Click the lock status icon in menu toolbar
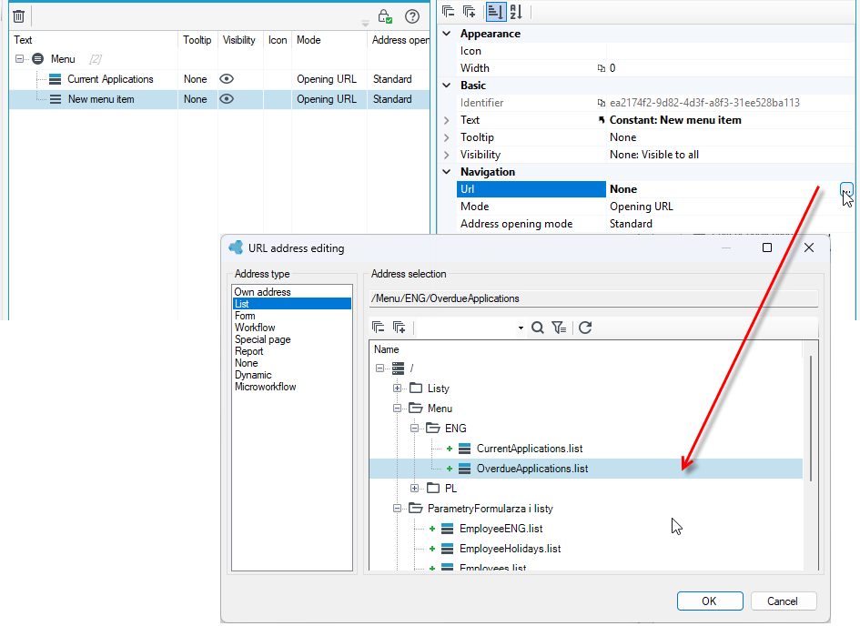This screenshot has height=626, width=860. click(x=385, y=16)
